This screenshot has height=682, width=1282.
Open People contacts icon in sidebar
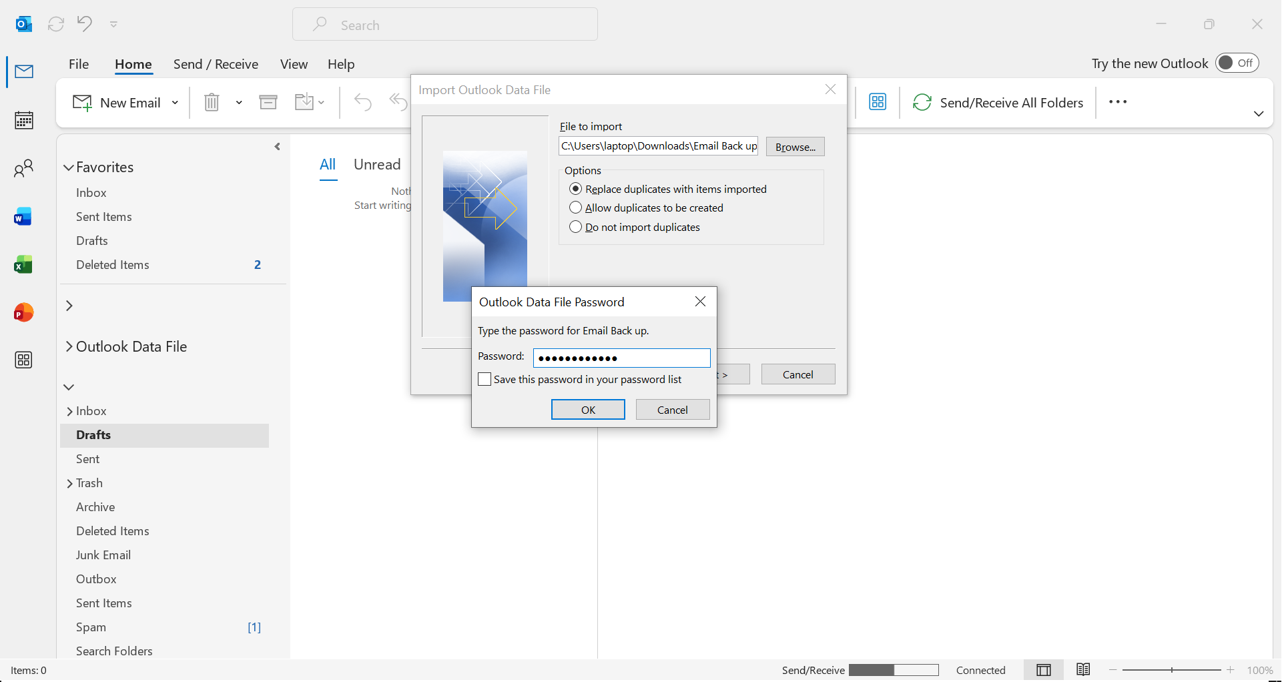(x=24, y=168)
